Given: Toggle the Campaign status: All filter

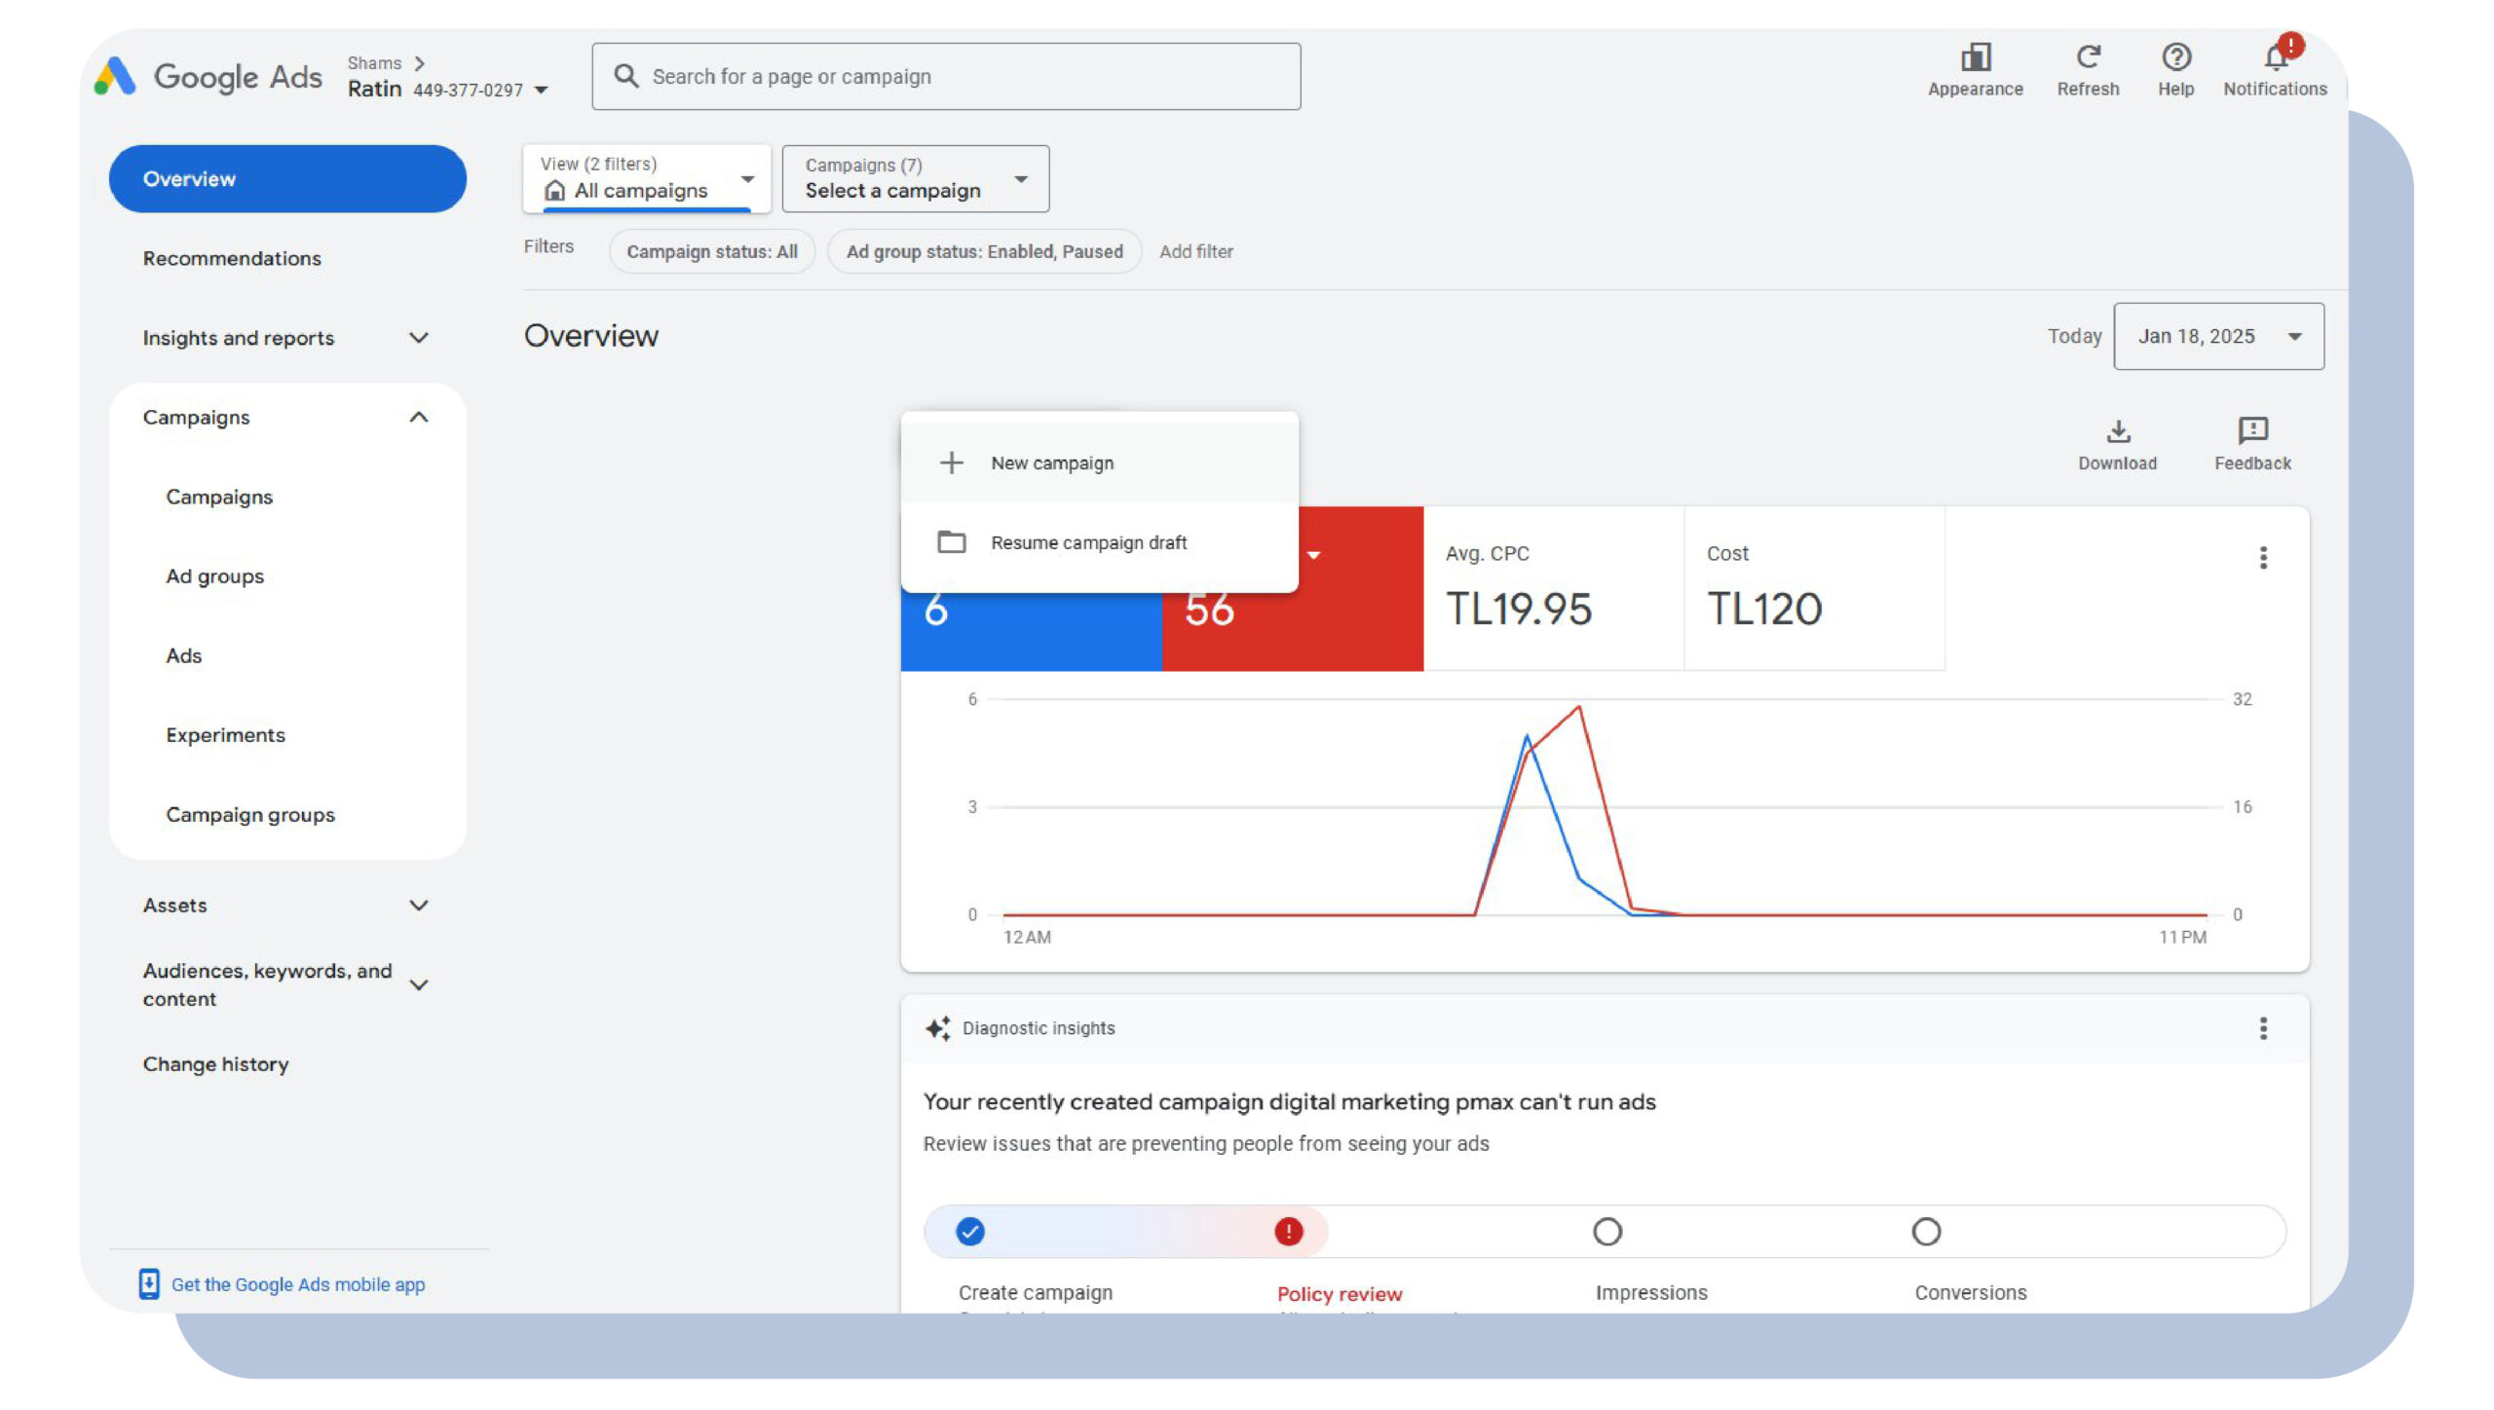Looking at the screenshot, I should (714, 251).
